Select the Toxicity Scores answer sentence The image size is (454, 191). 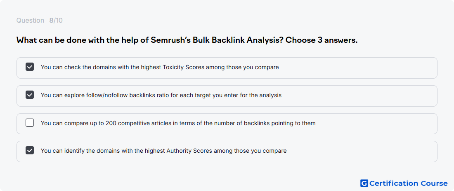160,68
